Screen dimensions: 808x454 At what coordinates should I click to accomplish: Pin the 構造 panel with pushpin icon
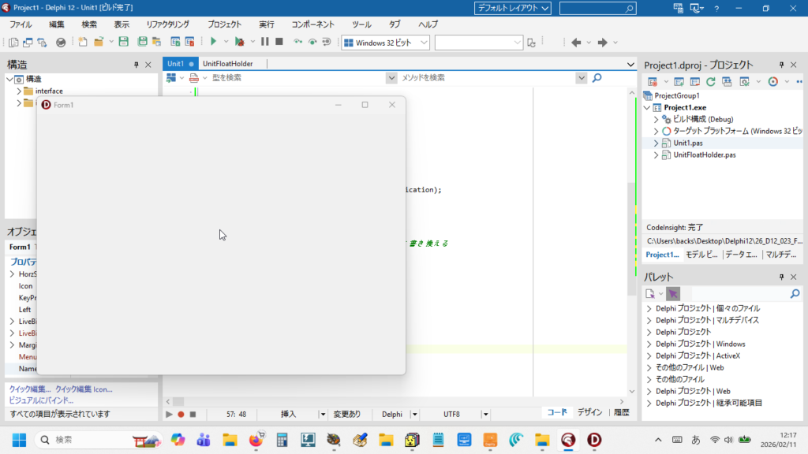(137, 65)
